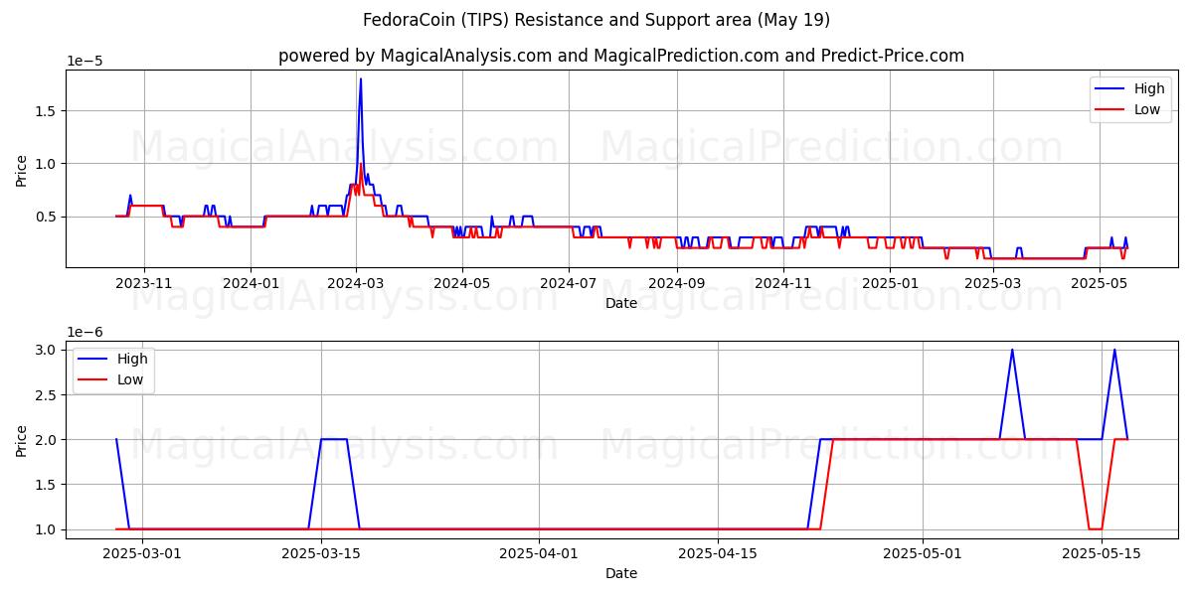Click the '2024-09' tick label on the top chart's date axis
The image size is (1193, 596).
tap(676, 283)
